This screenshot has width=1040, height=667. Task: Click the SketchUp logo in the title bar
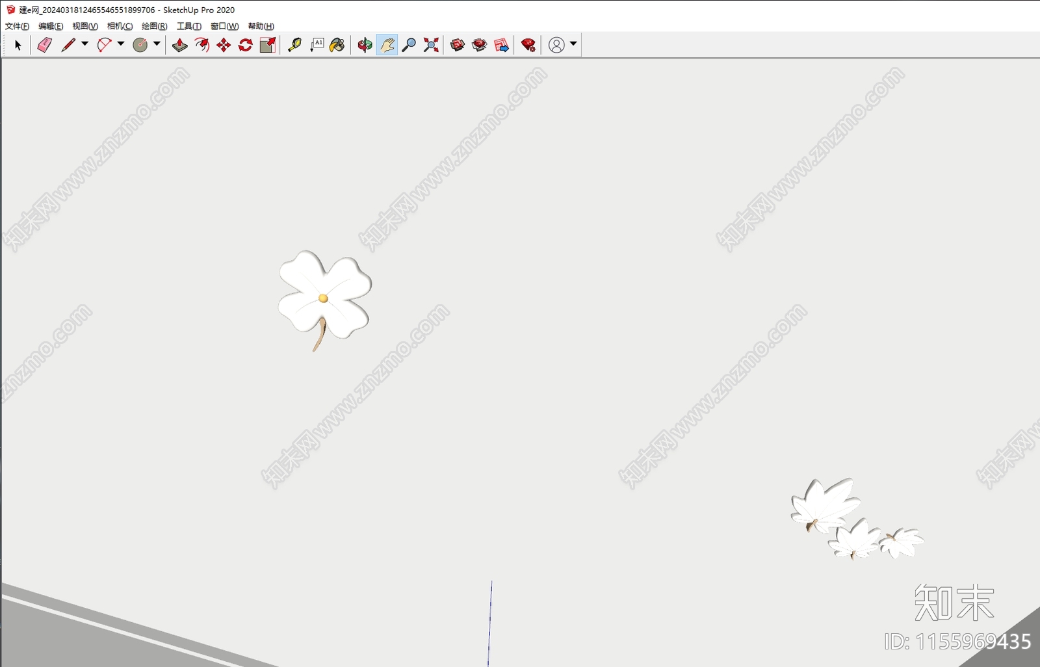point(10,10)
